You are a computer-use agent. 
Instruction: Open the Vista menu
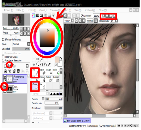tap(78, 10)
